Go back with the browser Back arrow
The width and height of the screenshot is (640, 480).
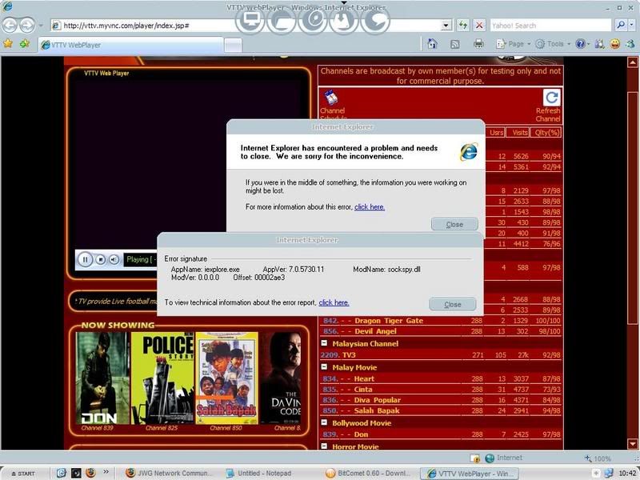(10, 26)
